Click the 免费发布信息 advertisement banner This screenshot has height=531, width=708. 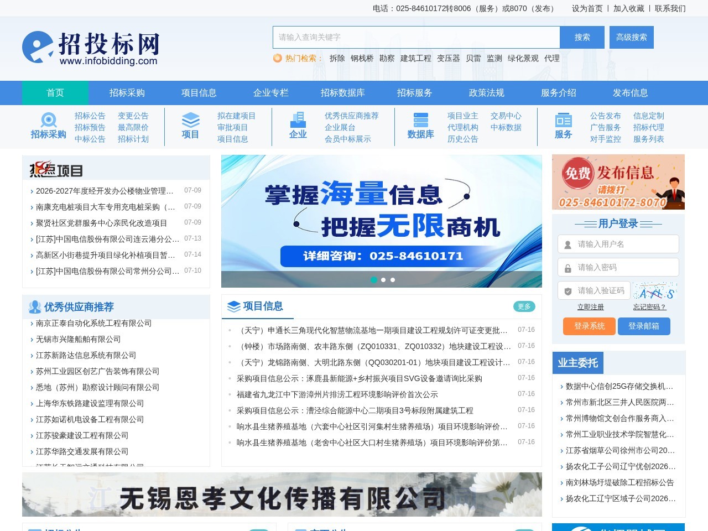(618, 182)
